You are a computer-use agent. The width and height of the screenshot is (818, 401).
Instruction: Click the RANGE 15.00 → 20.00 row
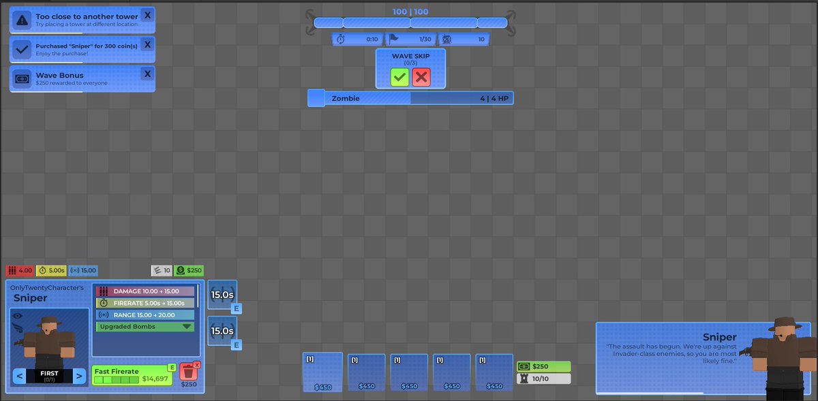[145, 315]
